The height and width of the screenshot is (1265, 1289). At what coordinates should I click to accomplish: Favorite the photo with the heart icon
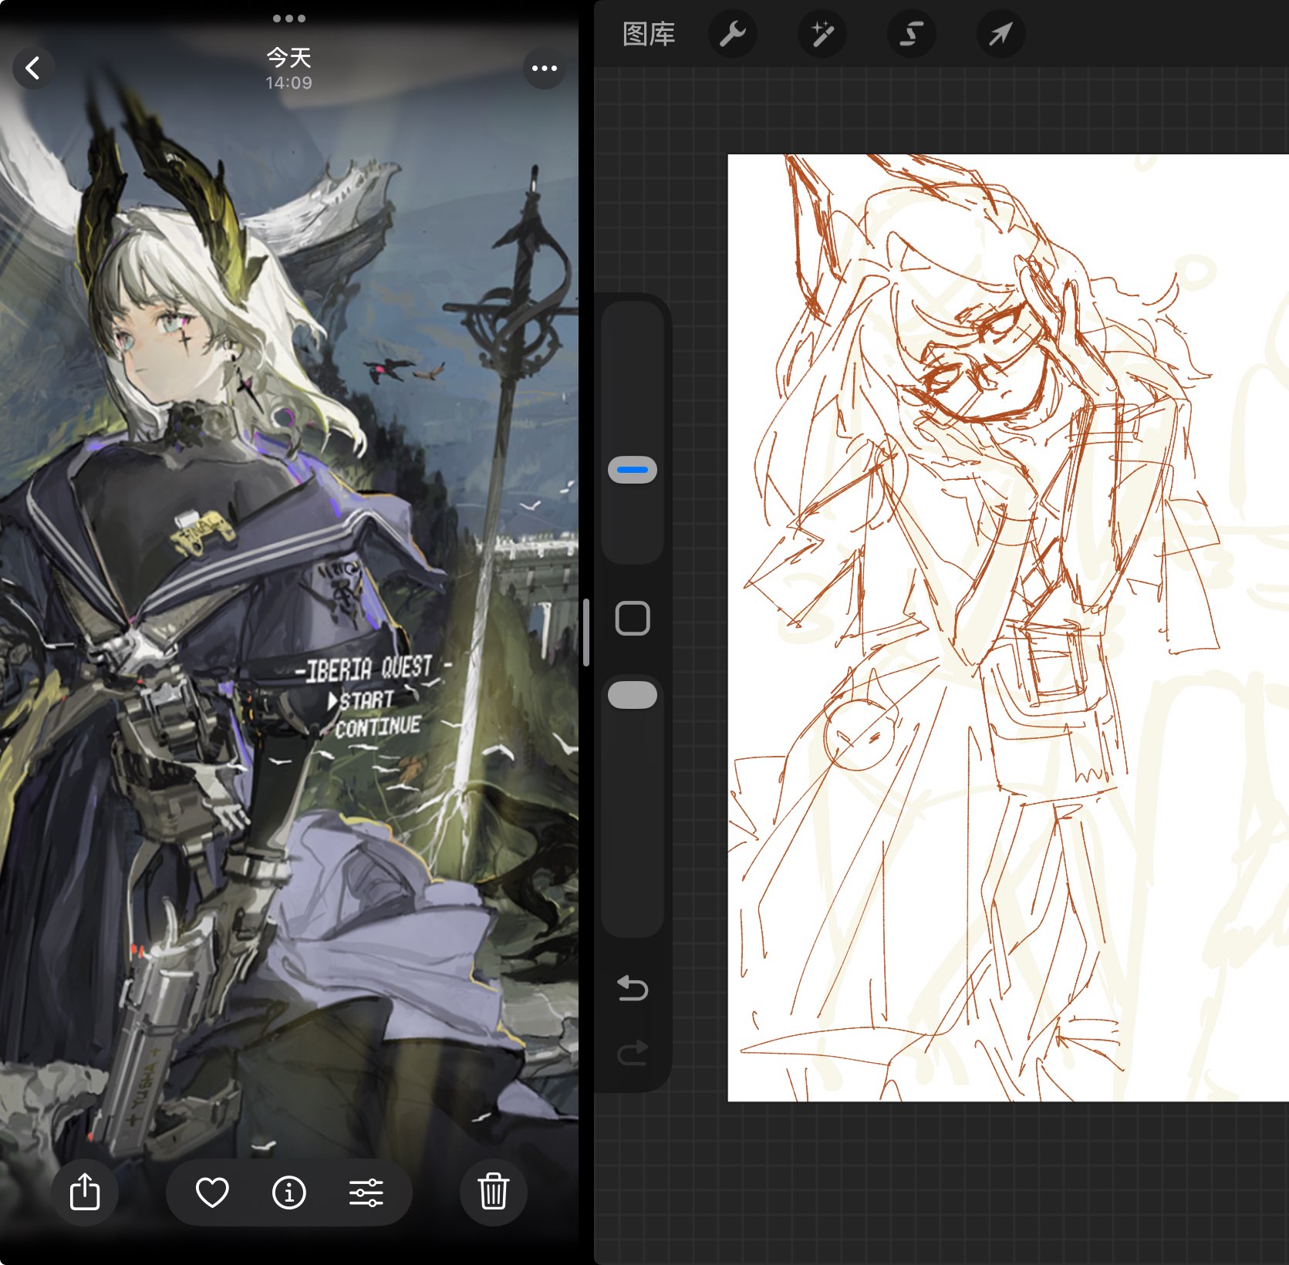[x=212, y=1192]
